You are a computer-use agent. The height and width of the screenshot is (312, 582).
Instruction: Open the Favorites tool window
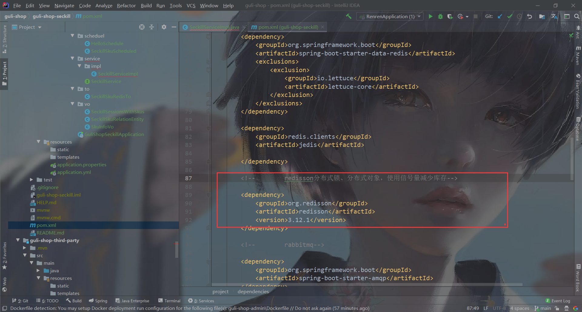coord(5,256)
